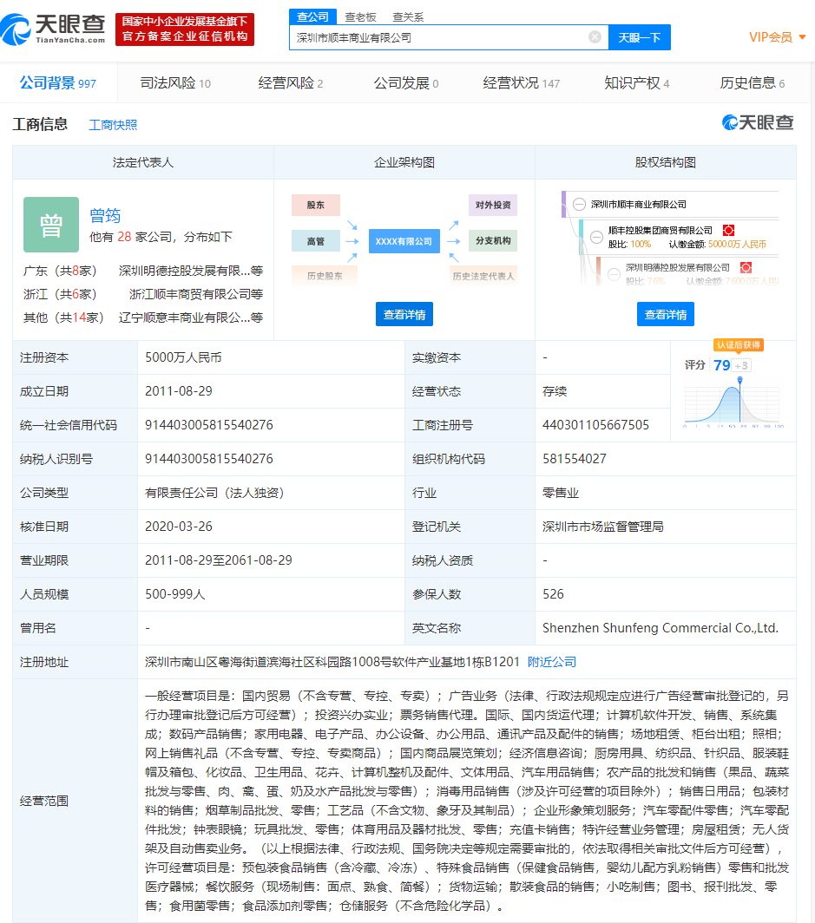Click the 工商快照 link
The width and height of the screenshot is (815, 923).
point(113,125)
